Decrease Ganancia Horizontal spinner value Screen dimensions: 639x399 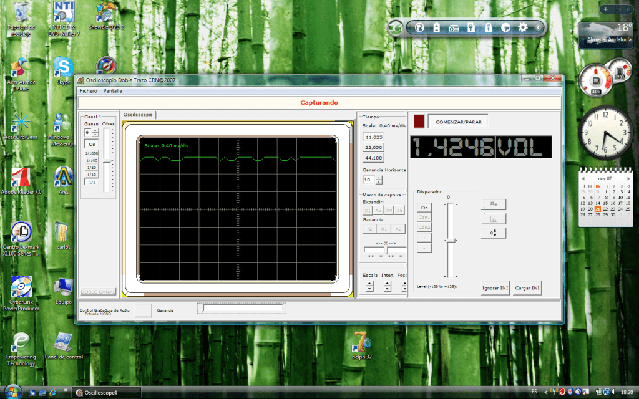point(378,182)
